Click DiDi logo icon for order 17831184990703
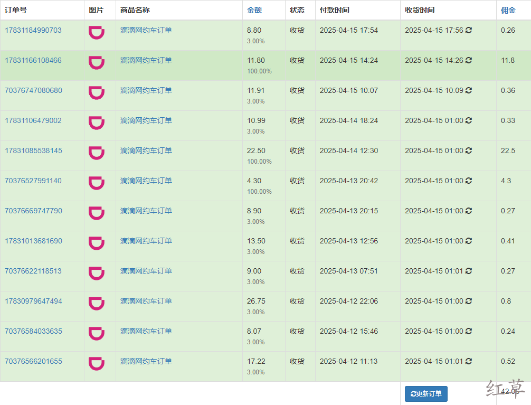531x405 pixels. click(97, 33)
